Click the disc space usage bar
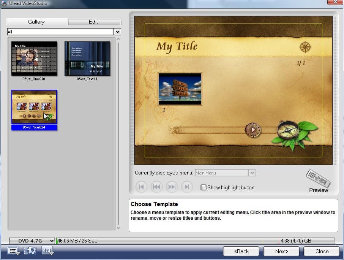Viewport: 344px width, 260px height. pos(195,241)
